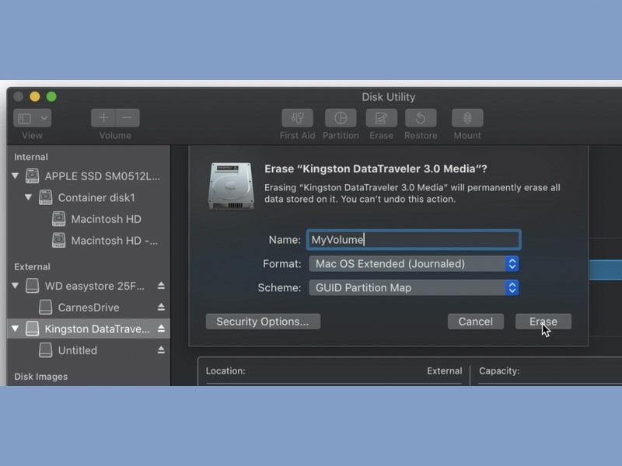Click the Cancel button
The width and height of the screenshot is (622, 466).
click(476, 322)
